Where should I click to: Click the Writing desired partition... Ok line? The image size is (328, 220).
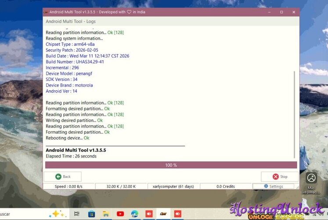click(x=74, y=120)
